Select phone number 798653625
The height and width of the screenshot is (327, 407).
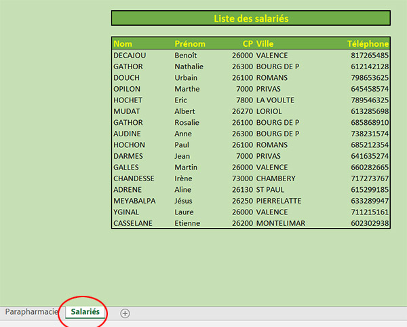pos(370,77)
